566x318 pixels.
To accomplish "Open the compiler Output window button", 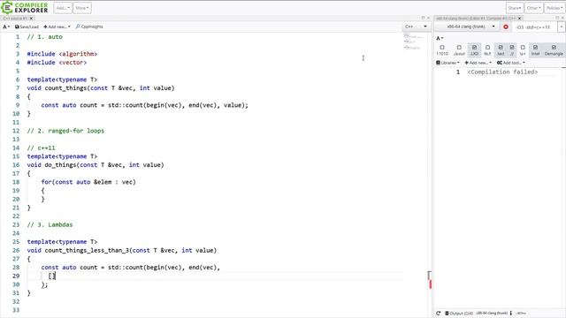I will click(x=459, y=314).
